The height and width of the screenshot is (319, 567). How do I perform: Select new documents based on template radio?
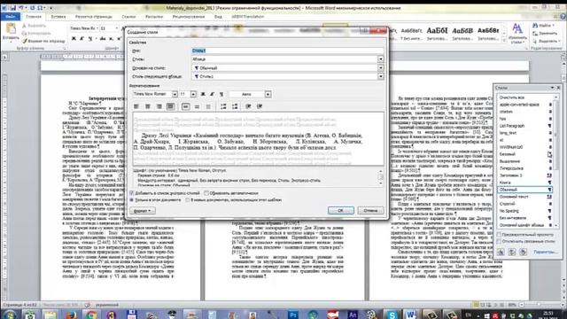[187, 199]
